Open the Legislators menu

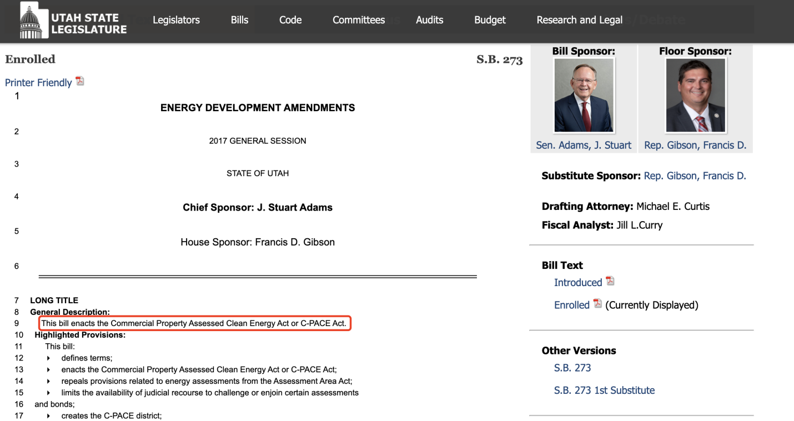coord(176,20)
